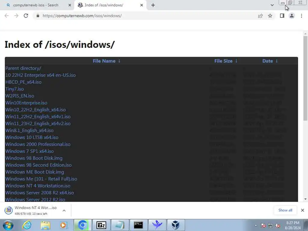Image resolution: width=308 pixels, height=231 pixels.
Task: Open Windows Media Player from the taskbar
Action: [x=63, y=225]
